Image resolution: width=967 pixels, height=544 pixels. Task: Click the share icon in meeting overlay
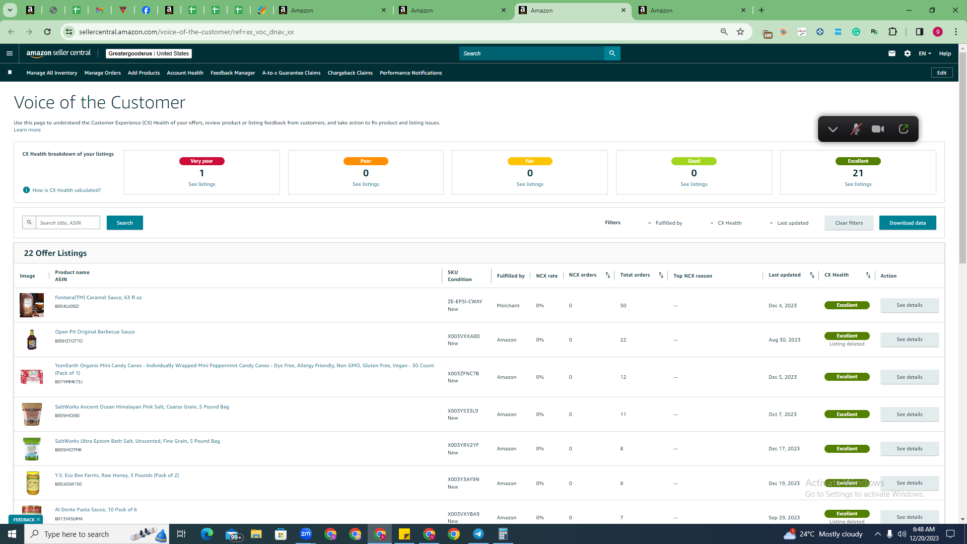pos(904,129)
